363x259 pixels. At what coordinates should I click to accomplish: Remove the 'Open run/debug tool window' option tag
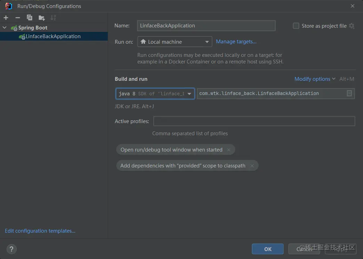[x=229, y=150]
